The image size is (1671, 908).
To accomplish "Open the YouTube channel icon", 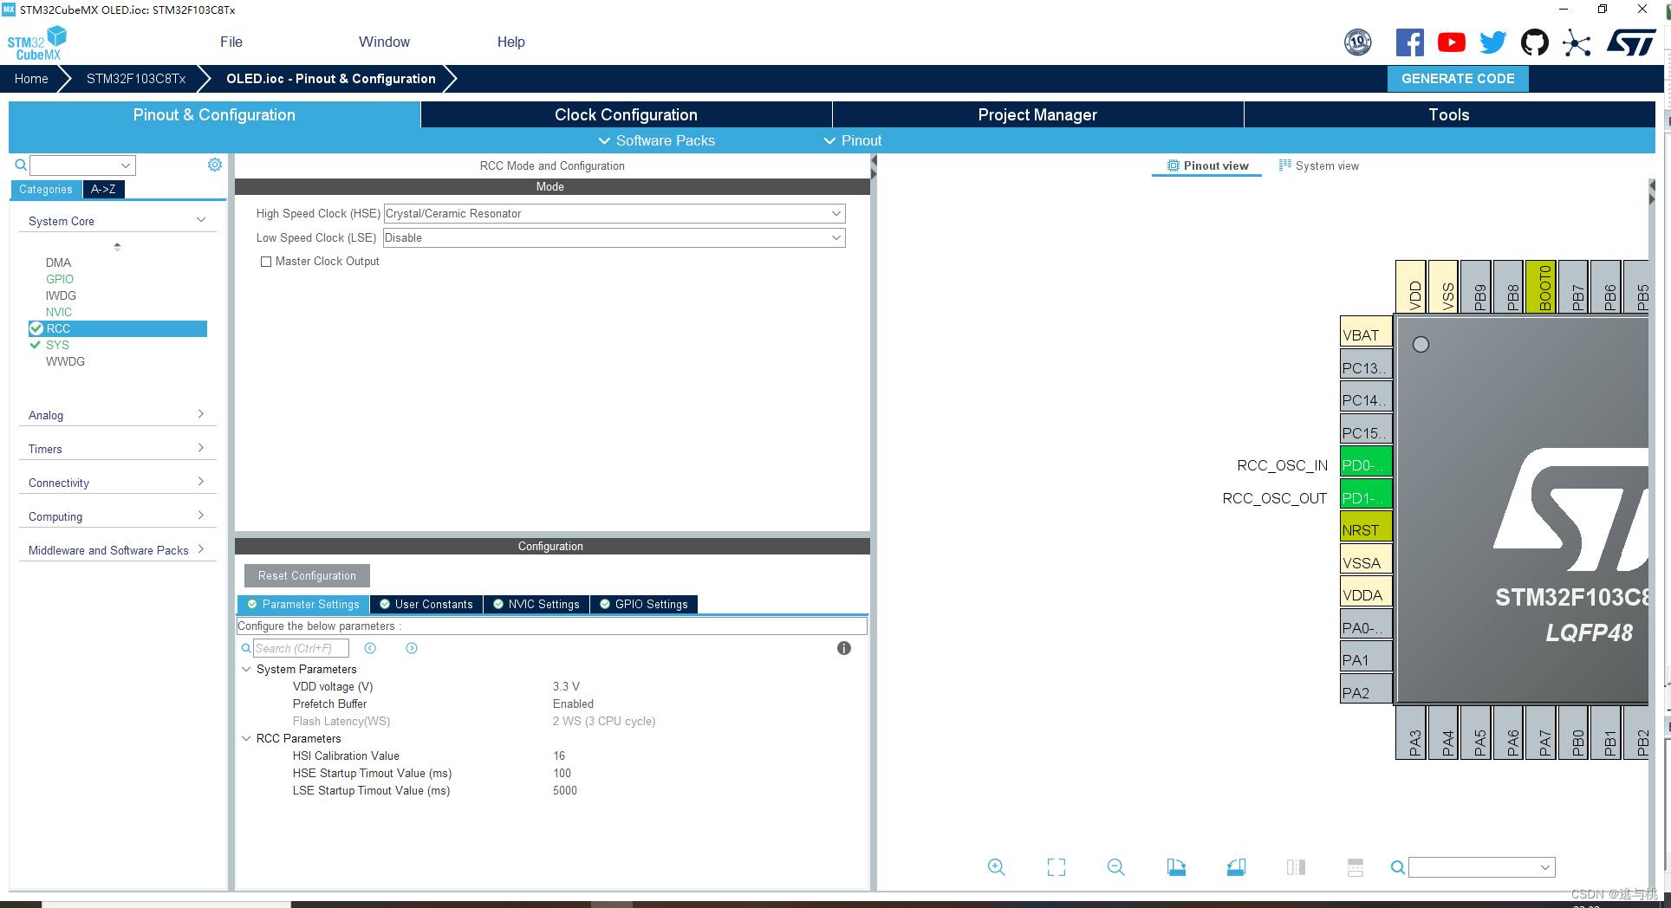I will coord(1452,42).
